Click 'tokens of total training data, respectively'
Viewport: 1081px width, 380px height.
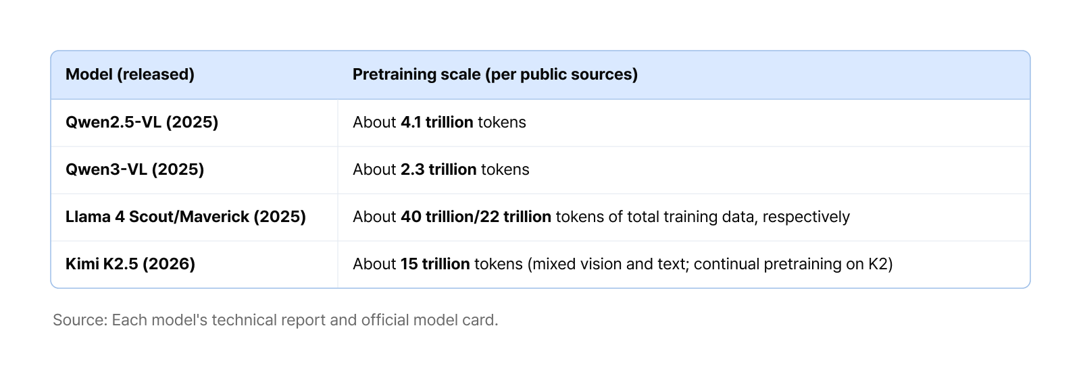[703, 217]
